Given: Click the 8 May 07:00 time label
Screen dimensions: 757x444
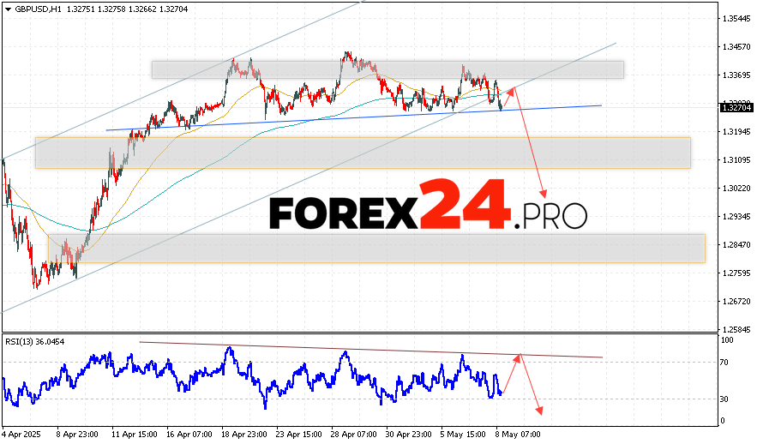Looking at the screenshot, I should tap(518, 435).
